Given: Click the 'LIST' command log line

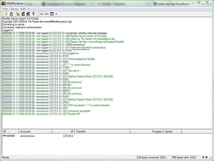Looking at the screenshot, I should pos(35,108).
